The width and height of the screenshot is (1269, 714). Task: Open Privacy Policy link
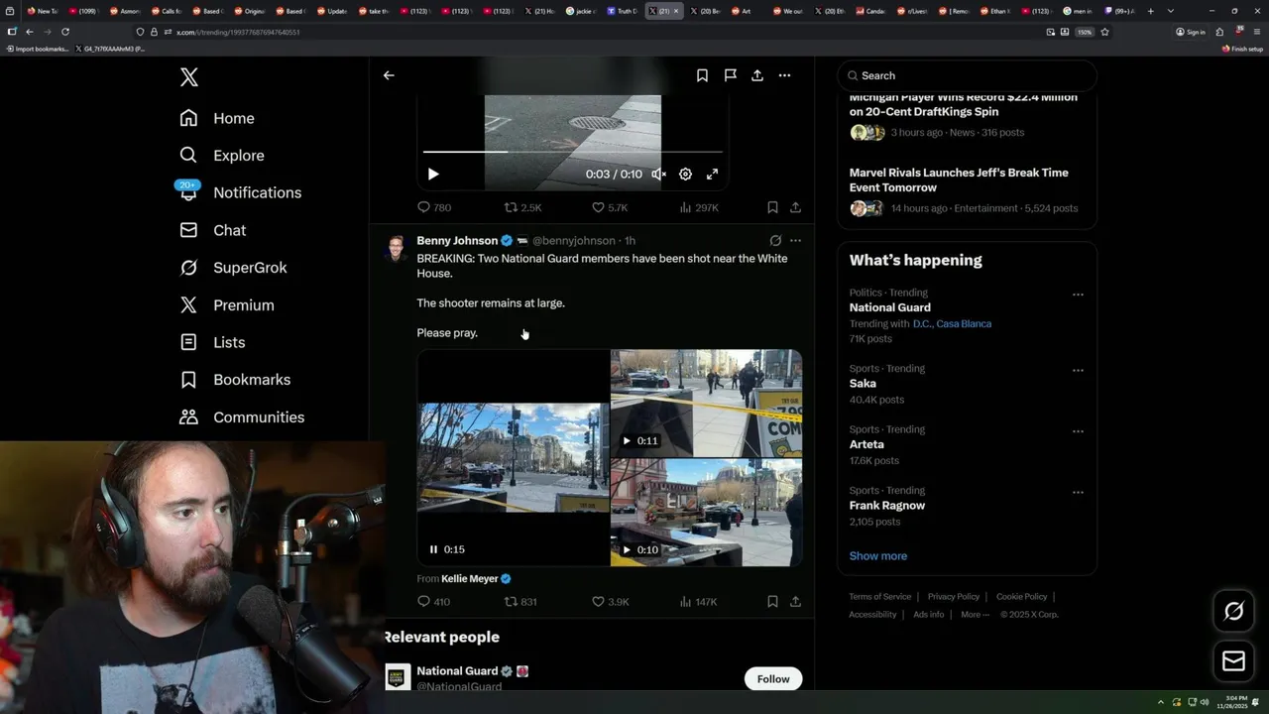[954, 597]
